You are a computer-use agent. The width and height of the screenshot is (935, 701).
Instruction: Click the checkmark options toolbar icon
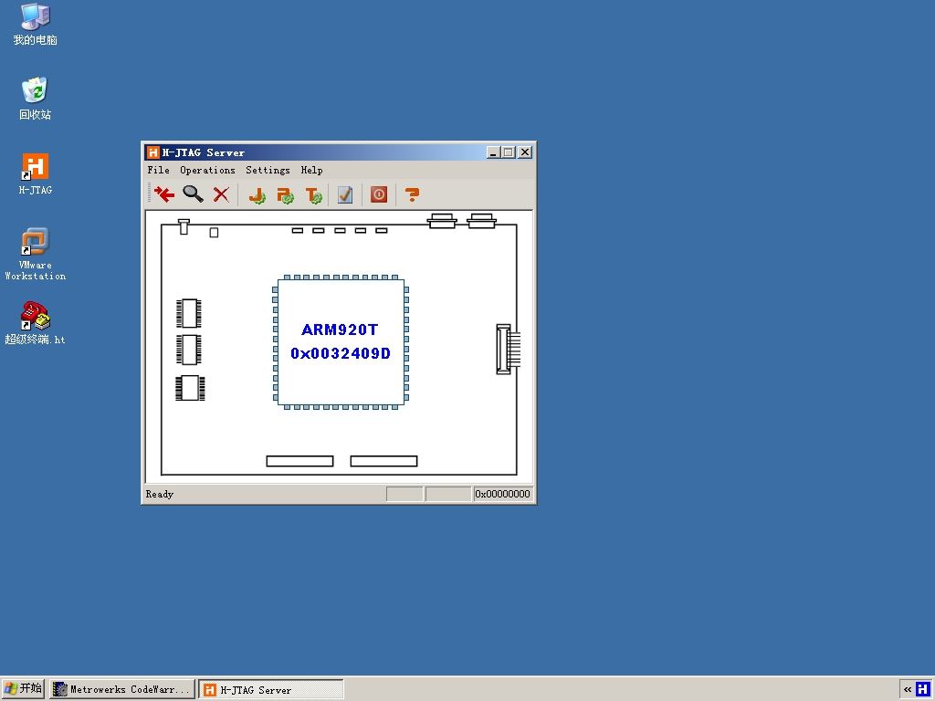[x=345, y=194]
